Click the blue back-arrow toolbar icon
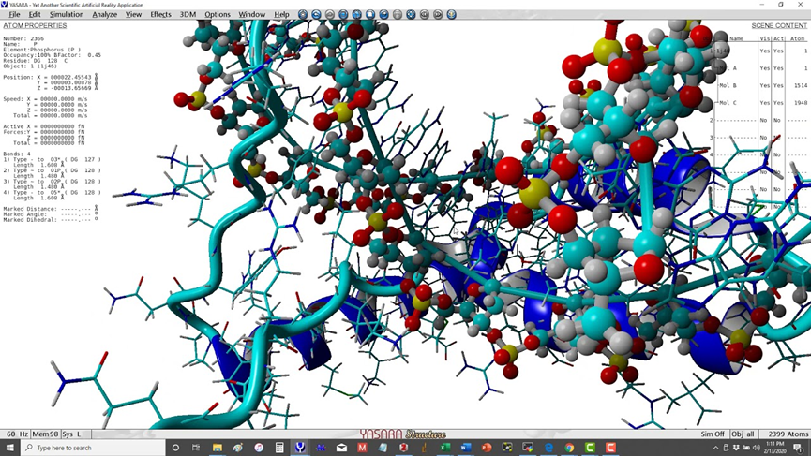 tap(316, 14)
